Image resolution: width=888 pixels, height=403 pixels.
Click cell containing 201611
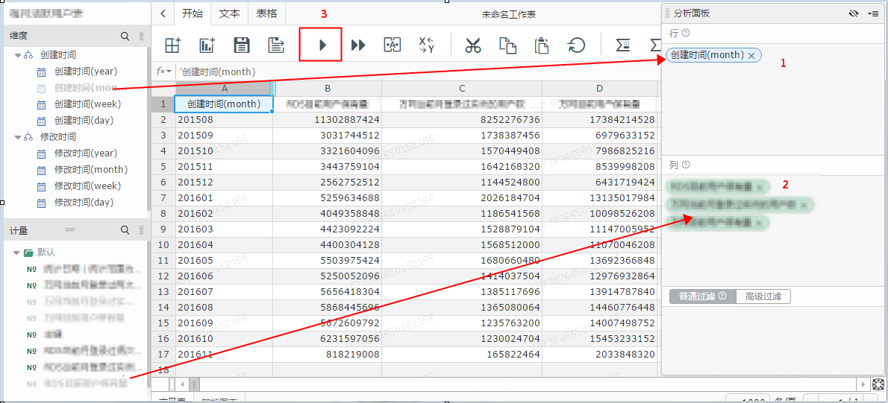click(224, 354)
